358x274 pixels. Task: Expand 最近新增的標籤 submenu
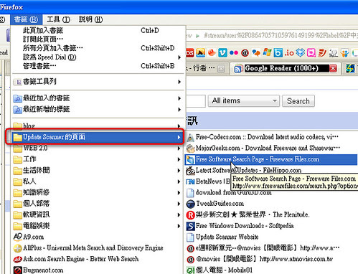98,110
